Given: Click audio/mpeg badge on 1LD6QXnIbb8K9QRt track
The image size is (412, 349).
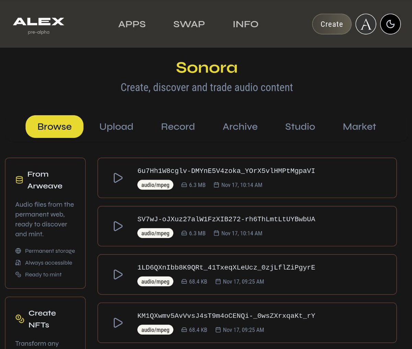Looking at the screenshot, I should [155, 282].
